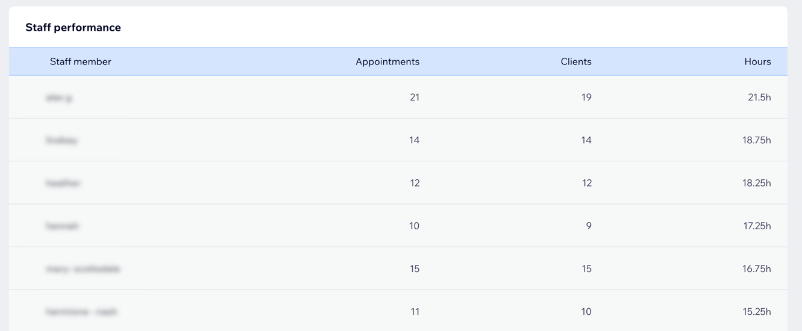Click the 21 appointments cell
This screenshot has width=802, height=331.
tap(415, 97)
